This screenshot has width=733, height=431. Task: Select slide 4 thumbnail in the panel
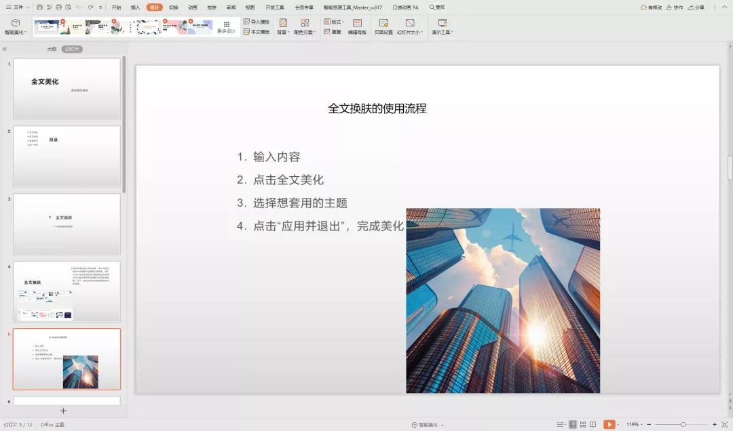[66, 291]
